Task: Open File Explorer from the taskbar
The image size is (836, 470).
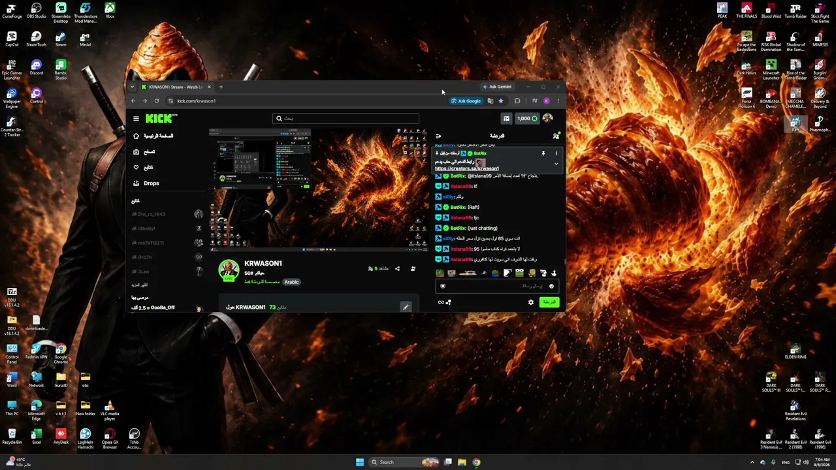Action: click(462, 462)
